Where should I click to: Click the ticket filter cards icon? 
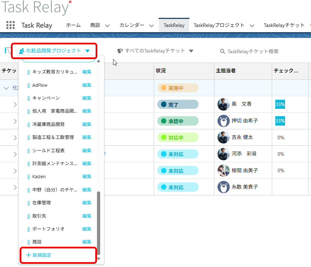point(120,51)
